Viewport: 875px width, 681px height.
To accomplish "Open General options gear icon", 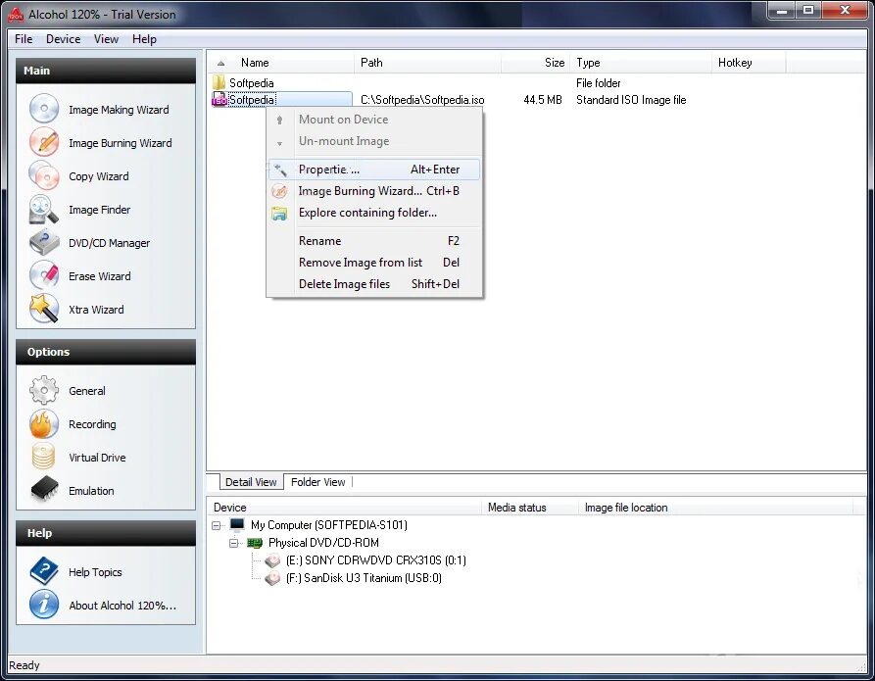I will (x=44, y=390).
